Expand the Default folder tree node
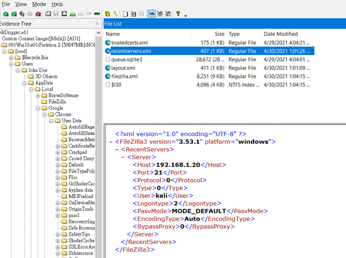This screenshot has width=346, height=258. tap(57, 165)
